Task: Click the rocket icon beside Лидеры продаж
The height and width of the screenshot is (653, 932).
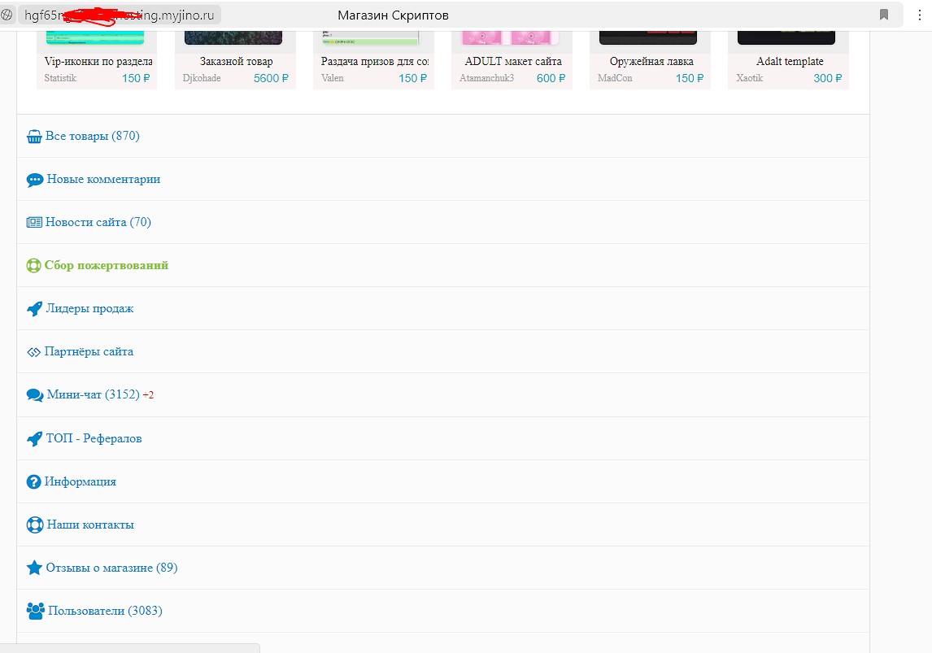Action: (x=35, y=309)
